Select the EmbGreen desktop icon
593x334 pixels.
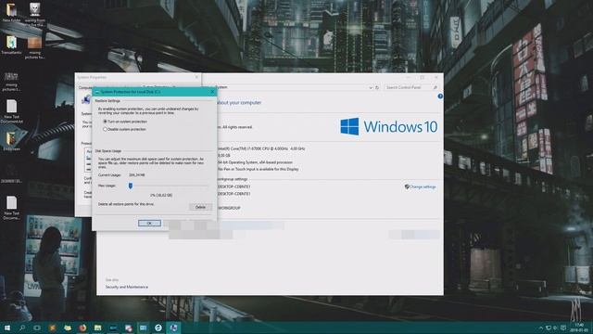11,141
